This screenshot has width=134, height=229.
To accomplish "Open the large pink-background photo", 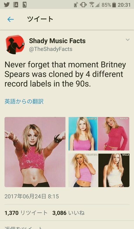I will [x=35, y=152].
